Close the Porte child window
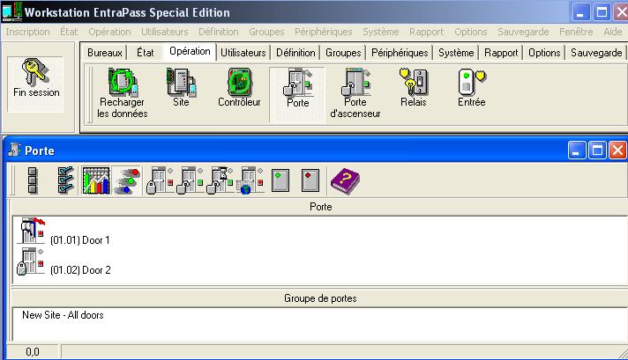Viewport: 628px width, 360px height. [617, 151]
